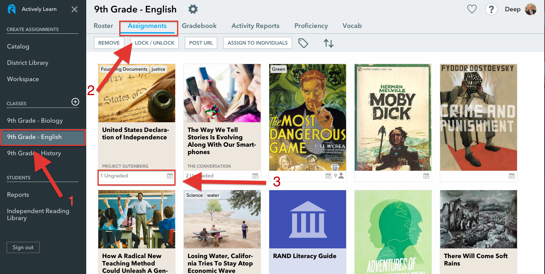Open the Crime and Punishment cover

coord(479,118)
